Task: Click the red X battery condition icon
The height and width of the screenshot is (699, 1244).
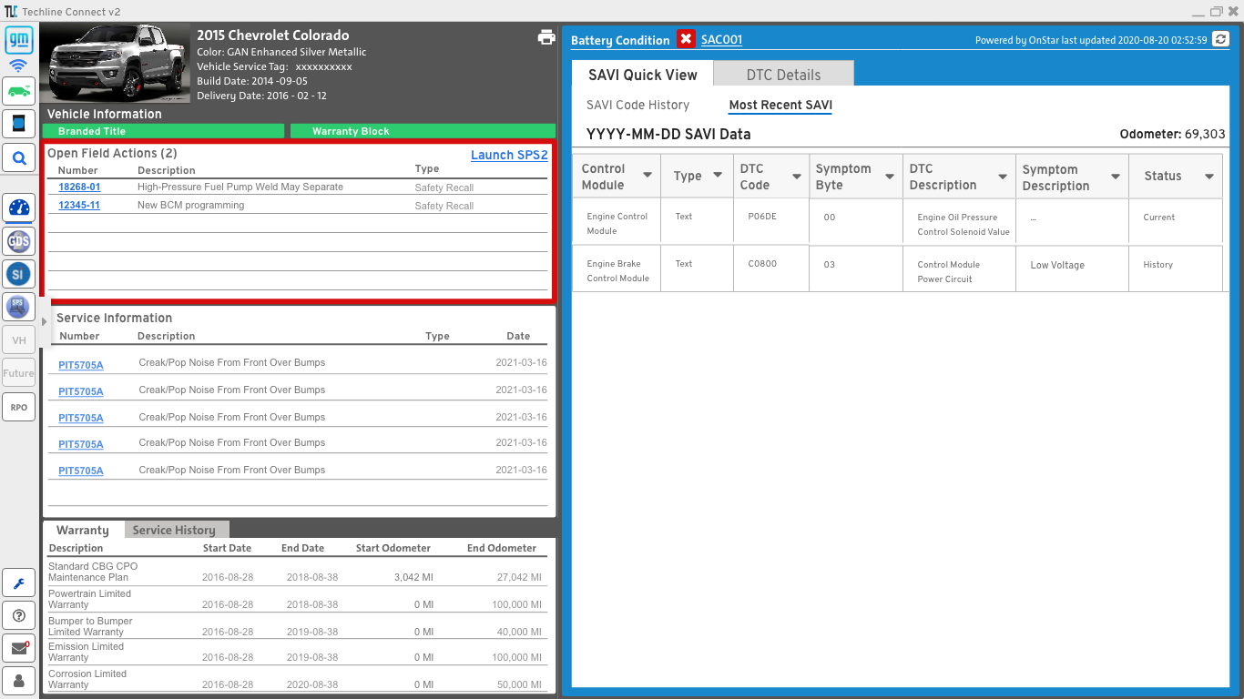Action: tap(686, 39)
